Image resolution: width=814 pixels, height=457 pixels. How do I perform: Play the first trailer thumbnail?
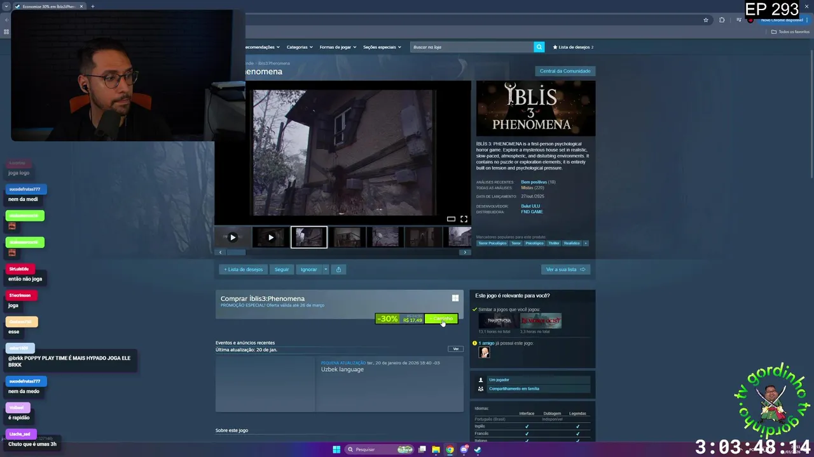tap(233, 237)
